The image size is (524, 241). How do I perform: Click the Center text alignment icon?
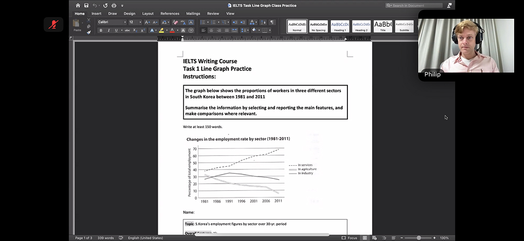click(x=211, y=30)
